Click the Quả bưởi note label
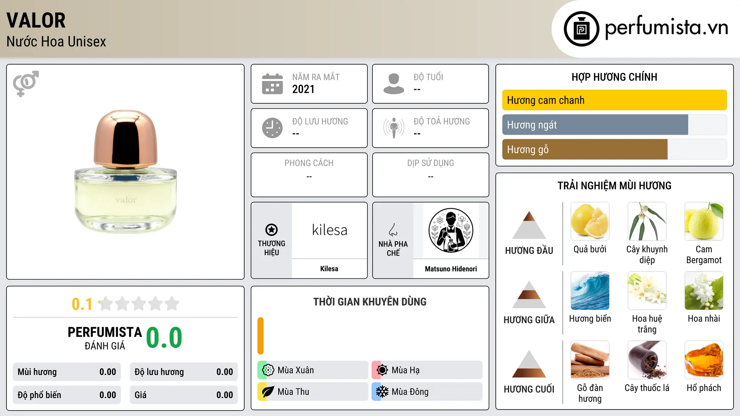Screen dimensions: 740x416 (x=590, y=249)
